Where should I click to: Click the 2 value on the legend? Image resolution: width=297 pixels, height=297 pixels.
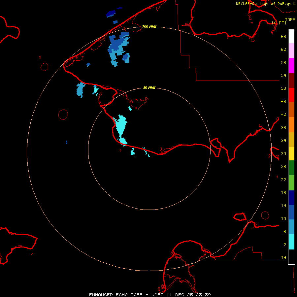coord(285,245)
